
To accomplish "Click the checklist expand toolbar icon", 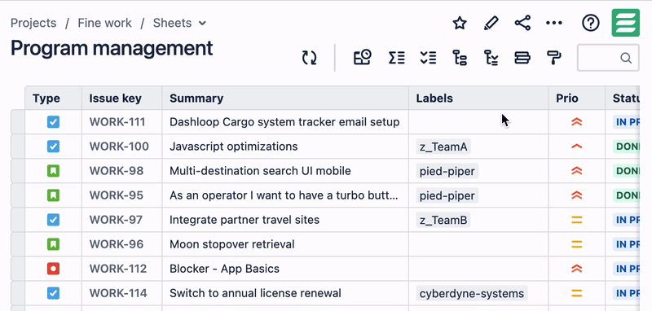I will click(428, 58).
